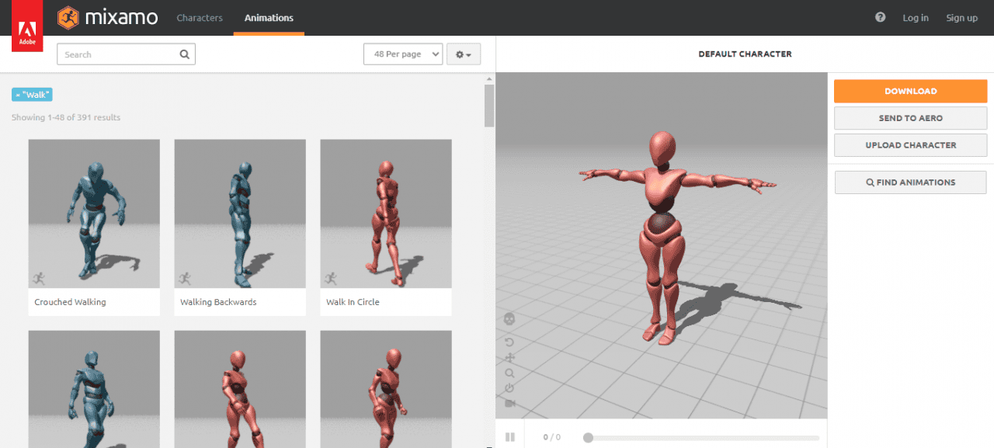Select the zoom magnifier tool in viewport

510,373
